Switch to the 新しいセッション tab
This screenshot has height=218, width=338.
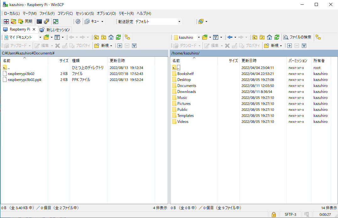55,30
